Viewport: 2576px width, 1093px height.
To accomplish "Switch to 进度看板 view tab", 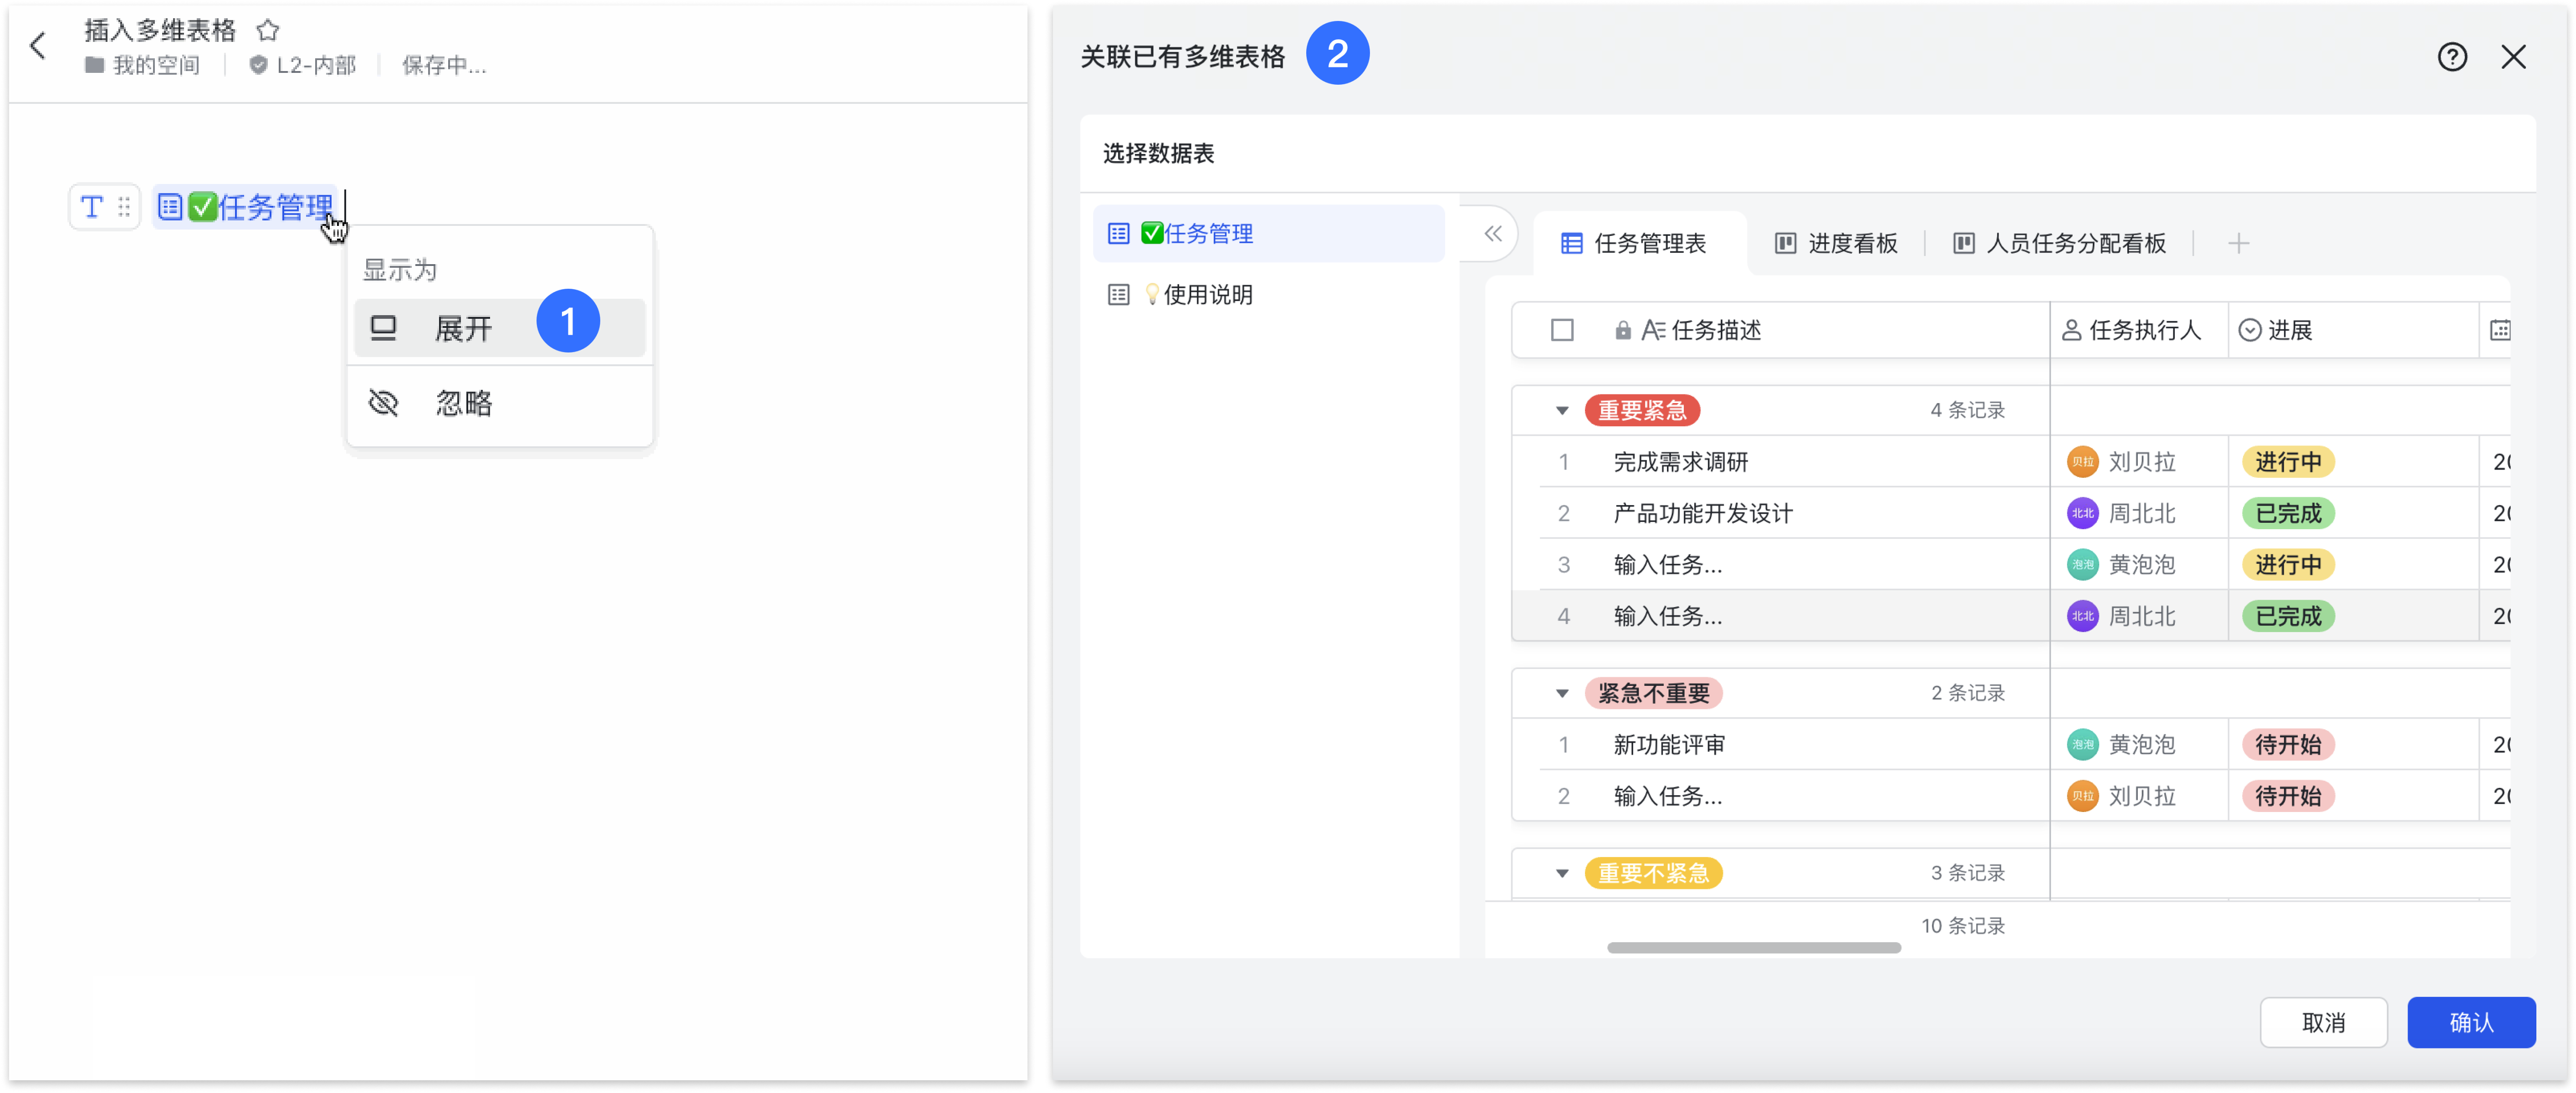I will [x=1836, y=243].
